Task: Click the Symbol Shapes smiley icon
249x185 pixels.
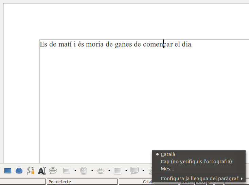Action: (84, 171)
